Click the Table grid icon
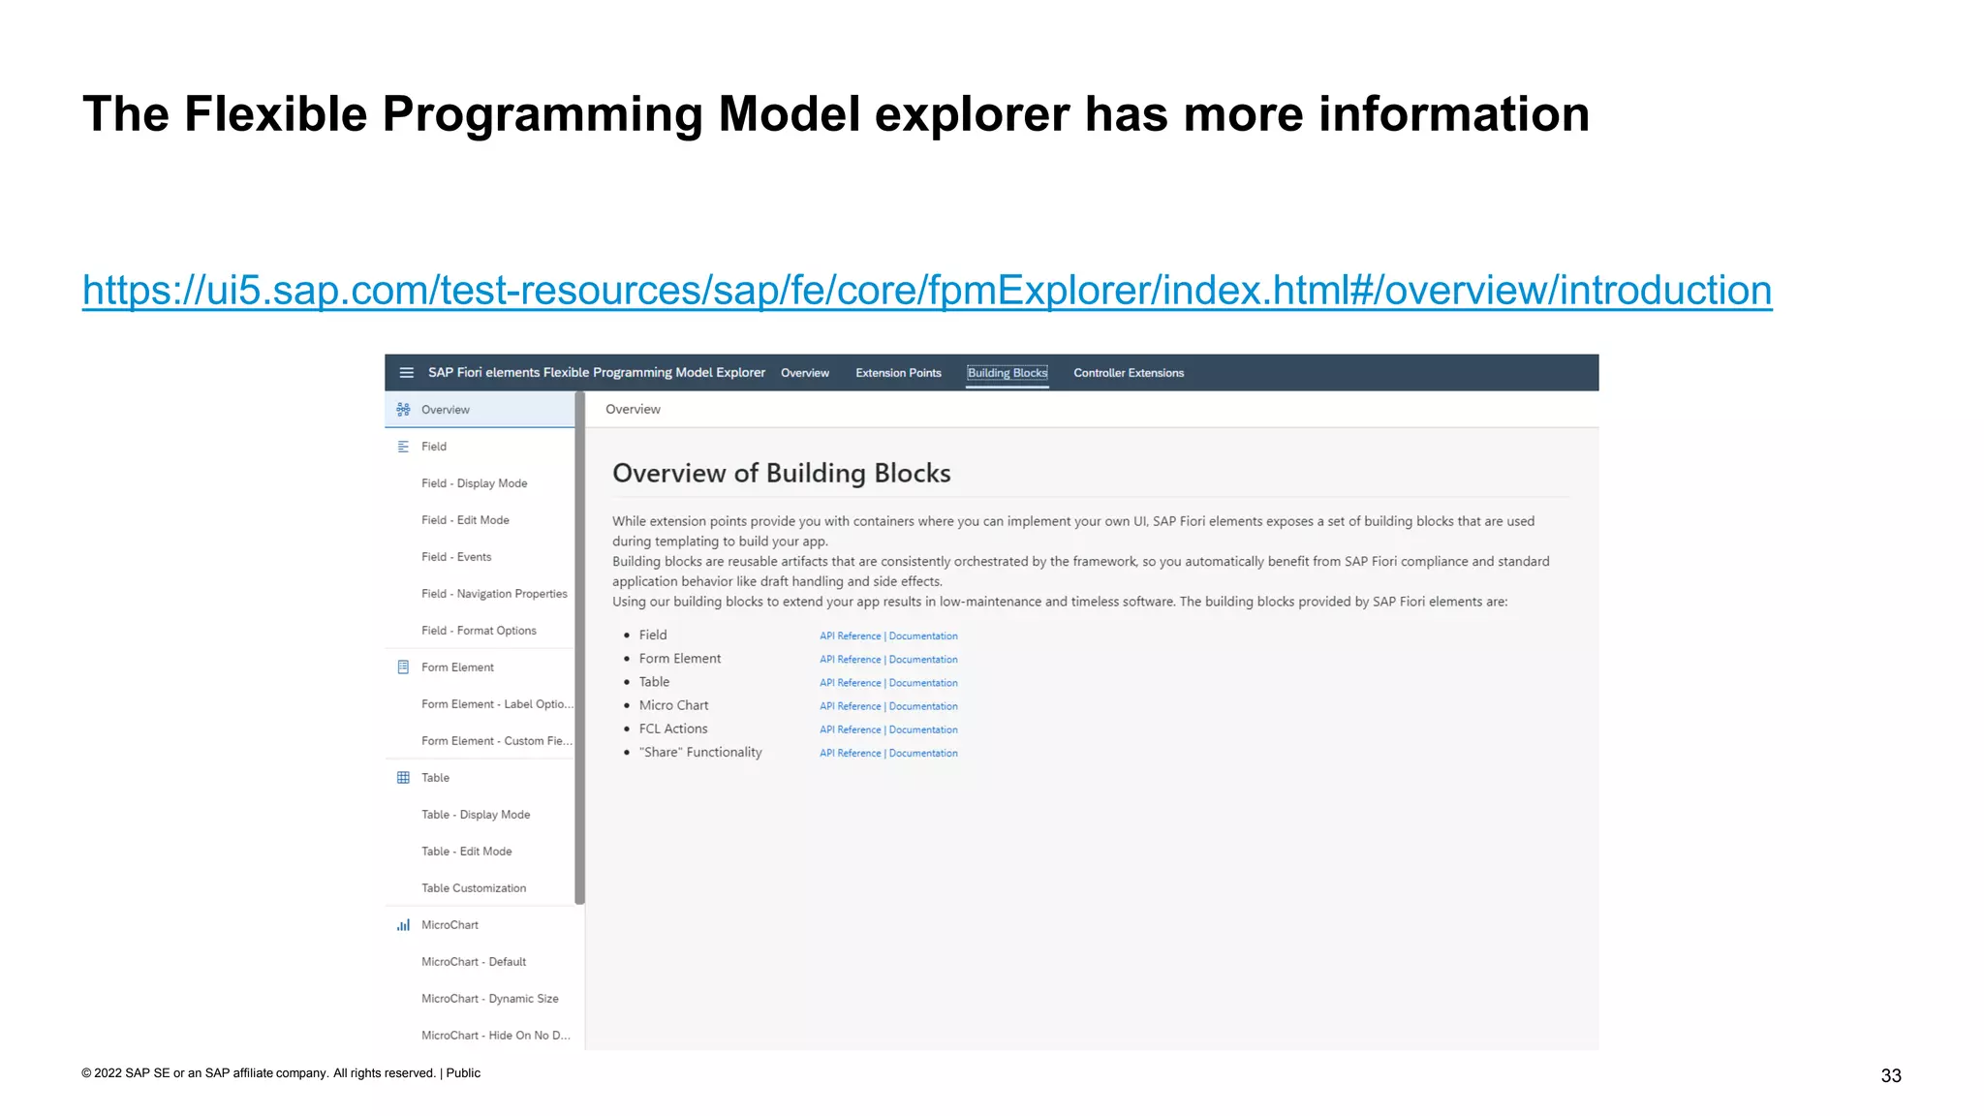The height and width of the screenshot is (1116, 1984). coord(403,778)
